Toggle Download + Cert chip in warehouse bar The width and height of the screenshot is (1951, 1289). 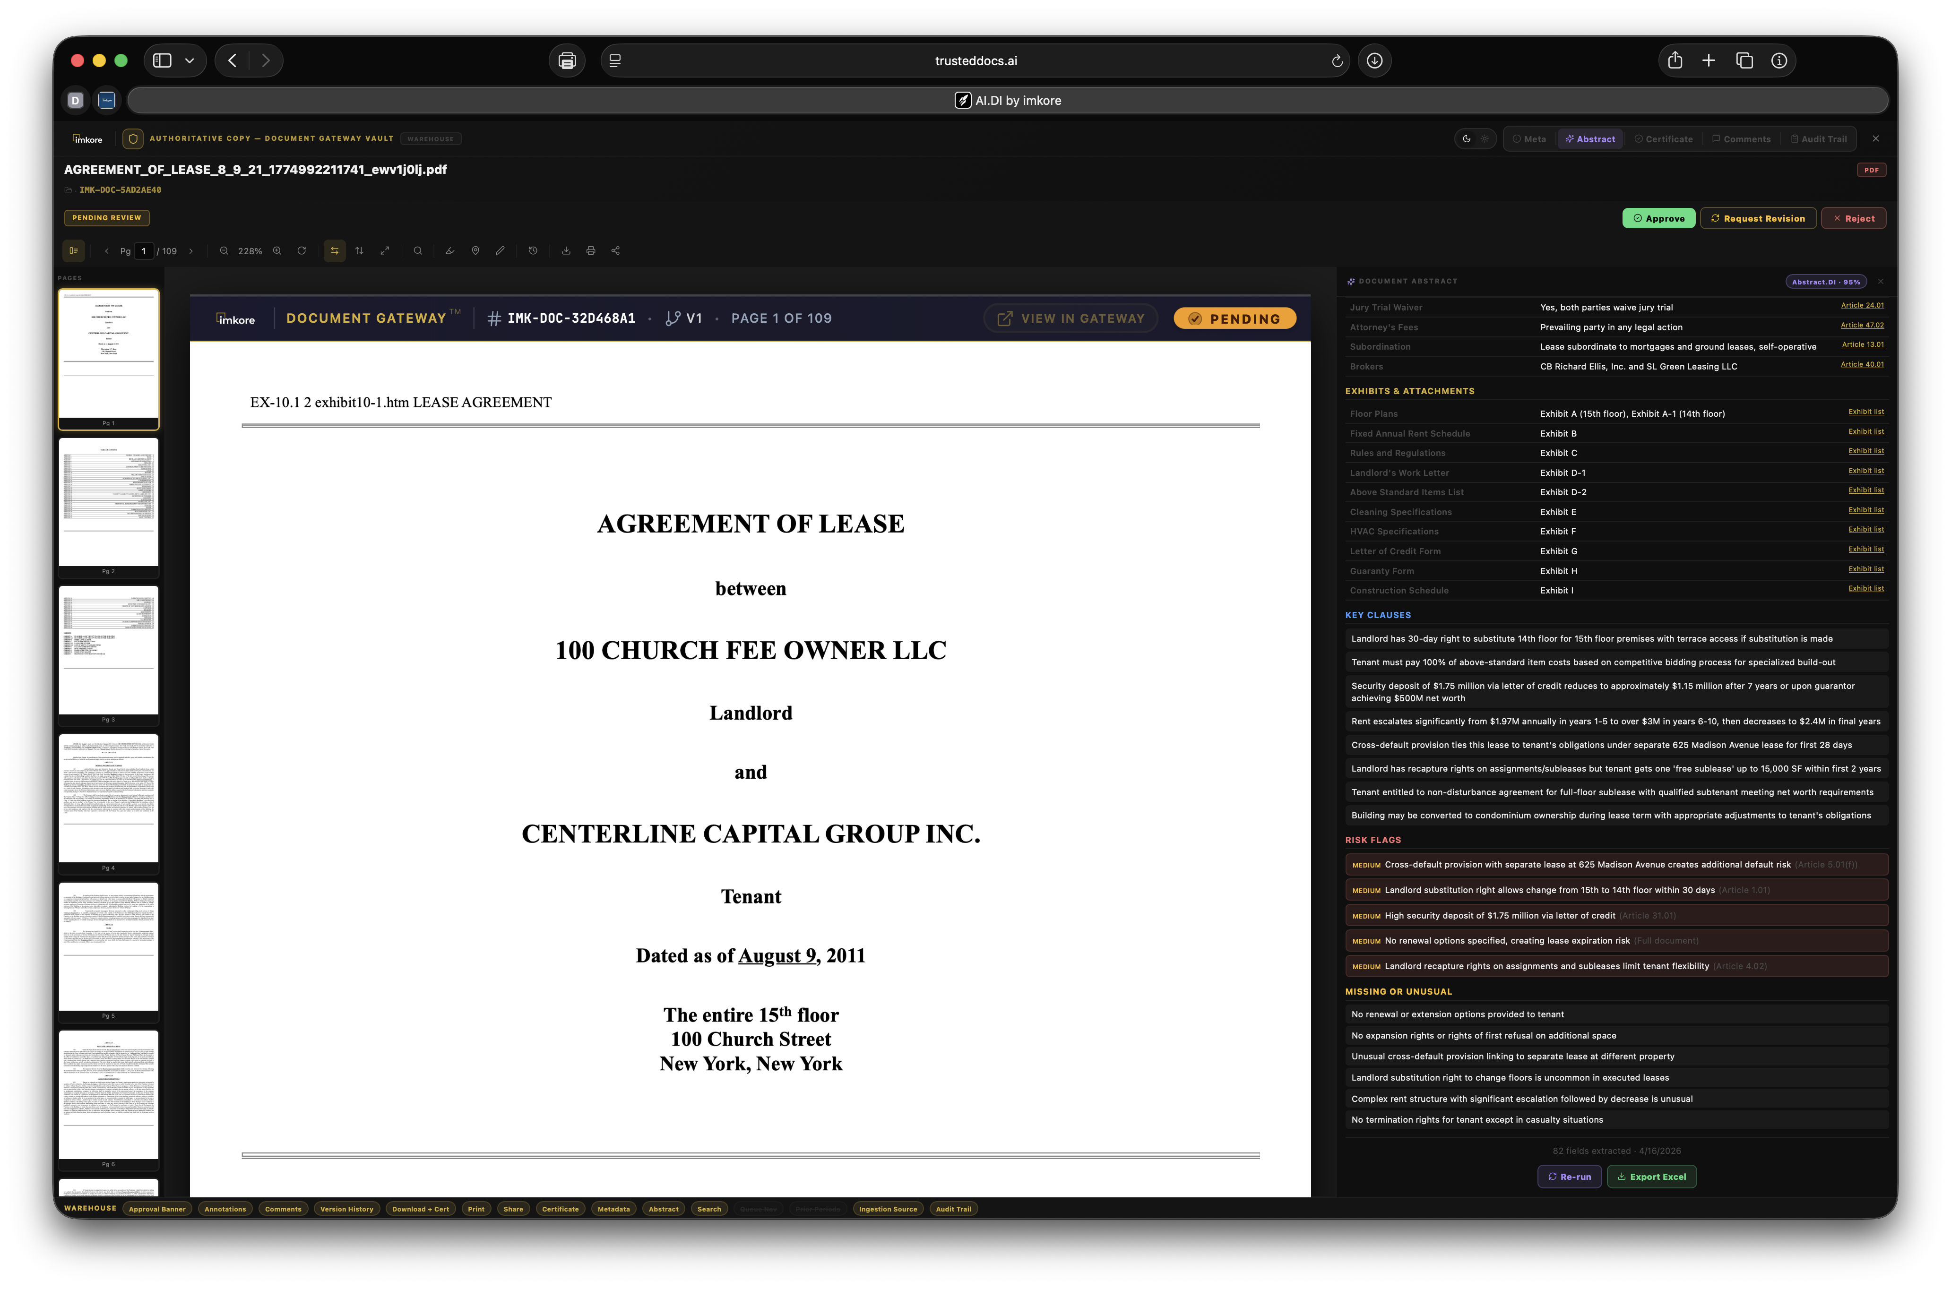420,1209
